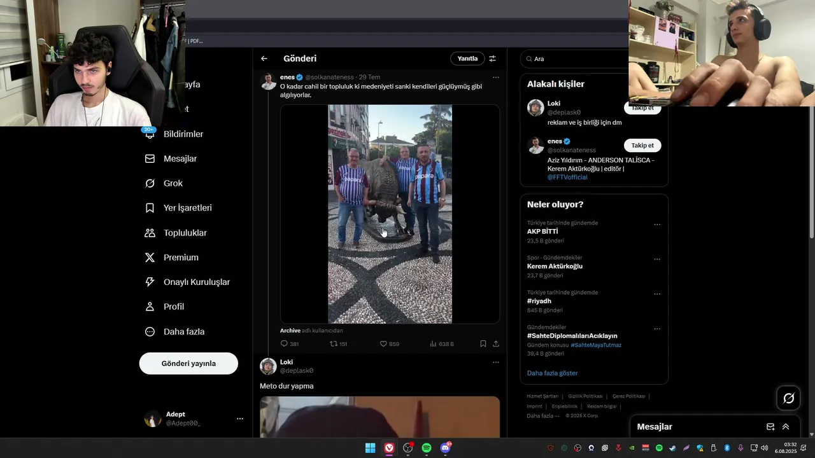Screen dimensions: 815x458
Task: Open volume control in system tray
Action: pos(764,448)
